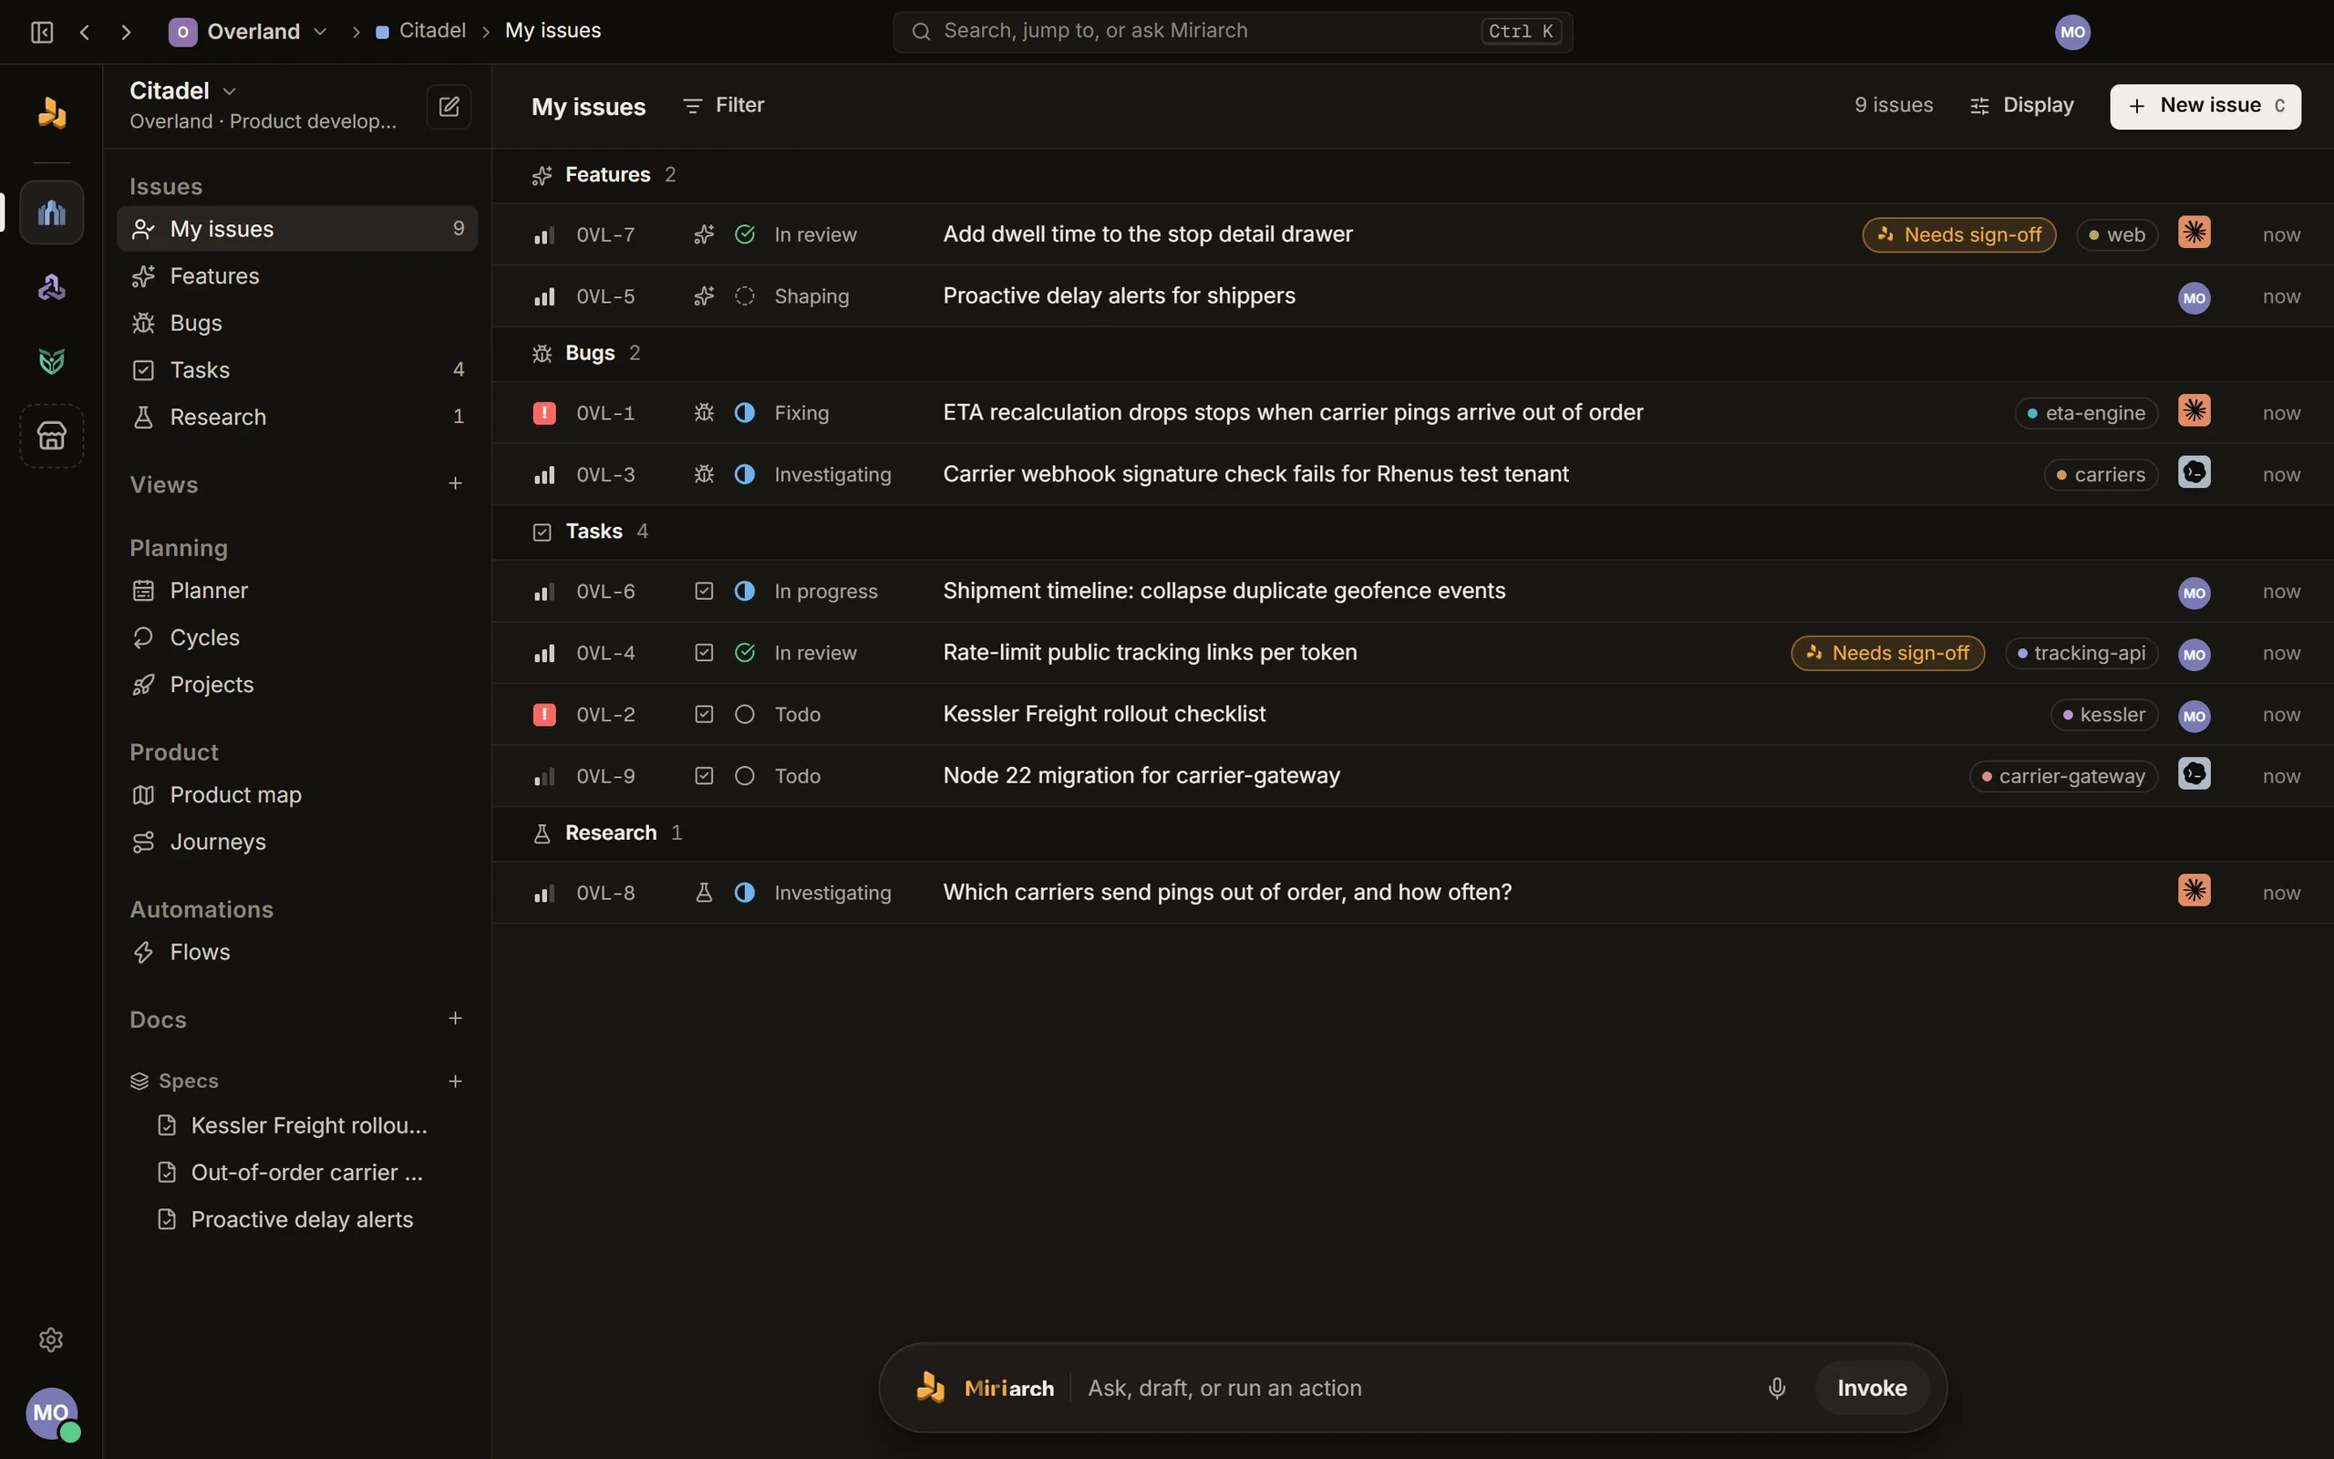Viewport: 2334px width, 1459px height.
Task: Open the Filter options
Action: 723,105
